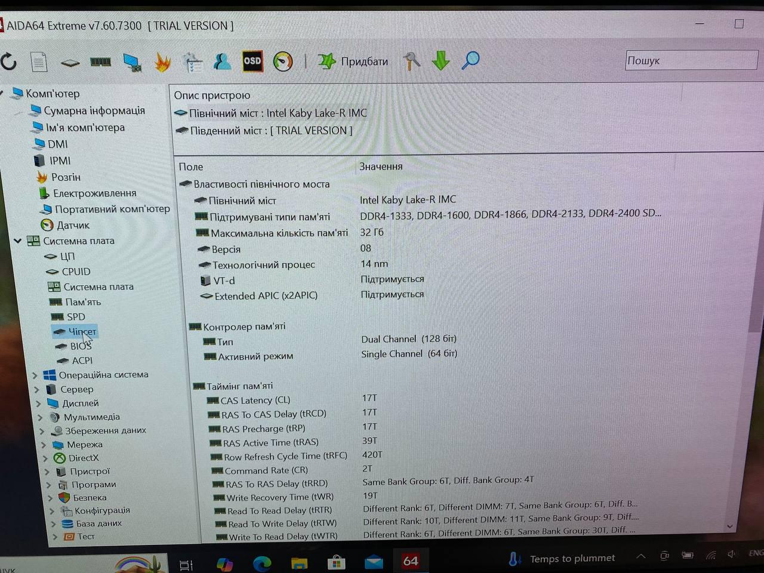Click the Поле column header
Viewport: 764px width, 573px height.
pos(191,167)
